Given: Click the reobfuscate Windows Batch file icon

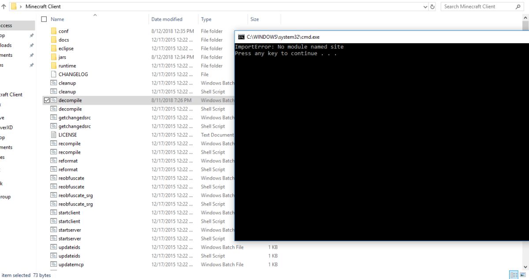Looking at the screenshot, I should pos(54,178).
